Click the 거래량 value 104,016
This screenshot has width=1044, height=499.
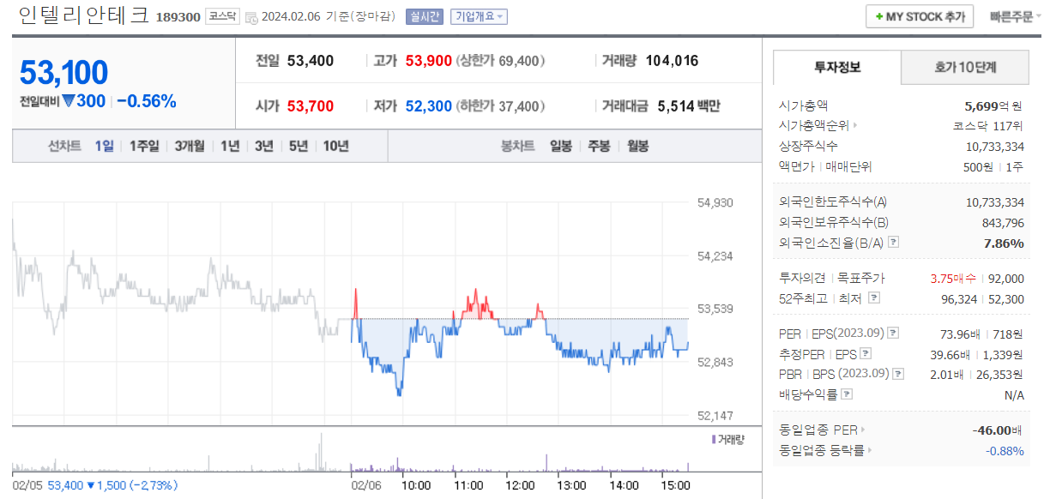pyautogui.click(x=673, y=61)
